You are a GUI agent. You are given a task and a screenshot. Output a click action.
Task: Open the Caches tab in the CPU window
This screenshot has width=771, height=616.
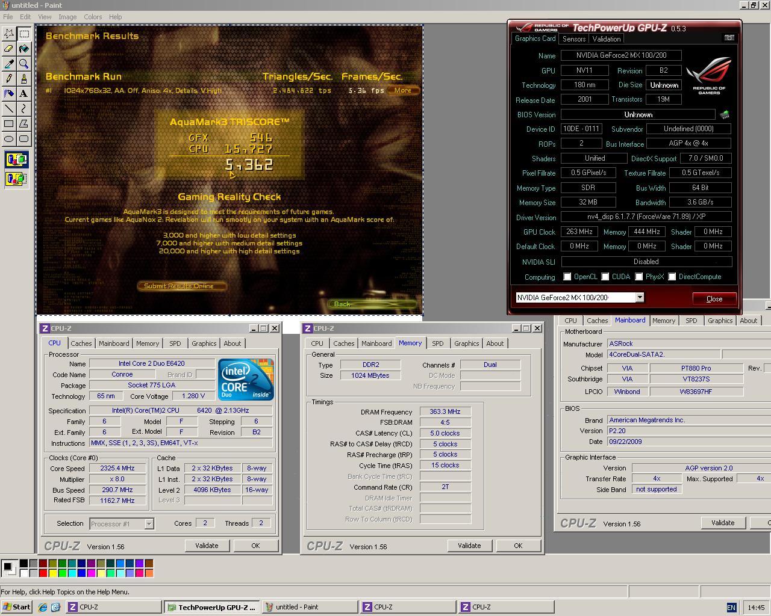[81, 343]
